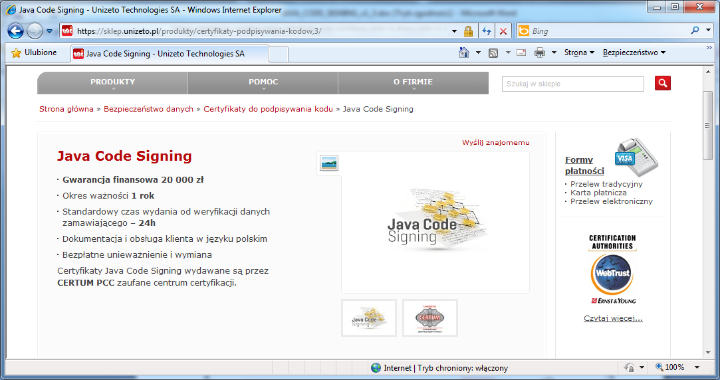Image resolution: width=720 pixels, height=380 pixels.
Task: Click the image zoom icon on product picture
Action: (x=329, y=163)
